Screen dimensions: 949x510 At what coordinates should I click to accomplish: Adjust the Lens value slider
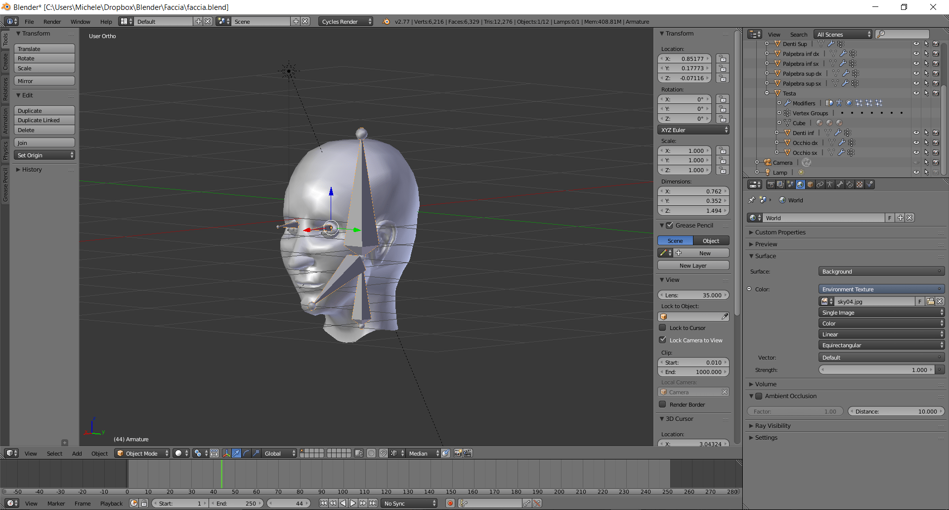click(x=693, y=295)
